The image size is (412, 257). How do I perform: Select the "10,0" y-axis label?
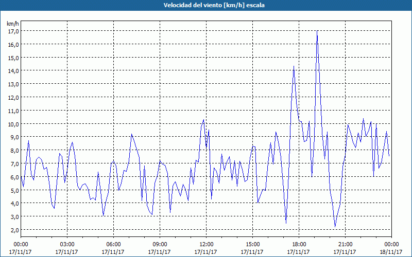click(13, 124)
